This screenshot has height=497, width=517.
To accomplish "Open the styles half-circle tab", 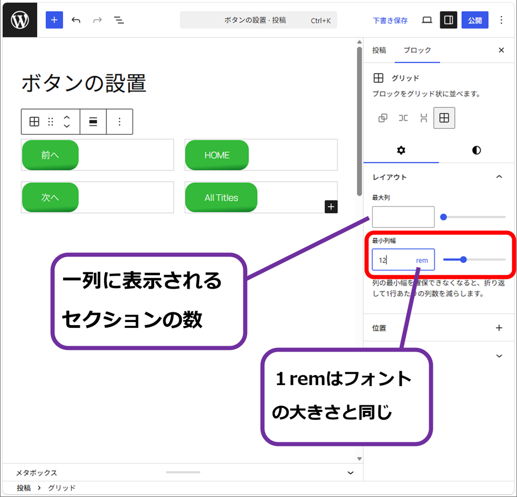I will 477,150.
